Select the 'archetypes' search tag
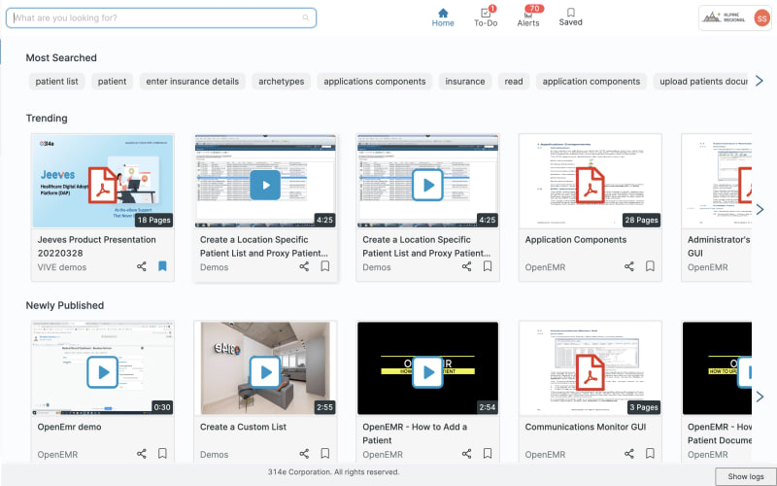The width and height of the screenshot is (777, 486). click(x=281, y=82)
